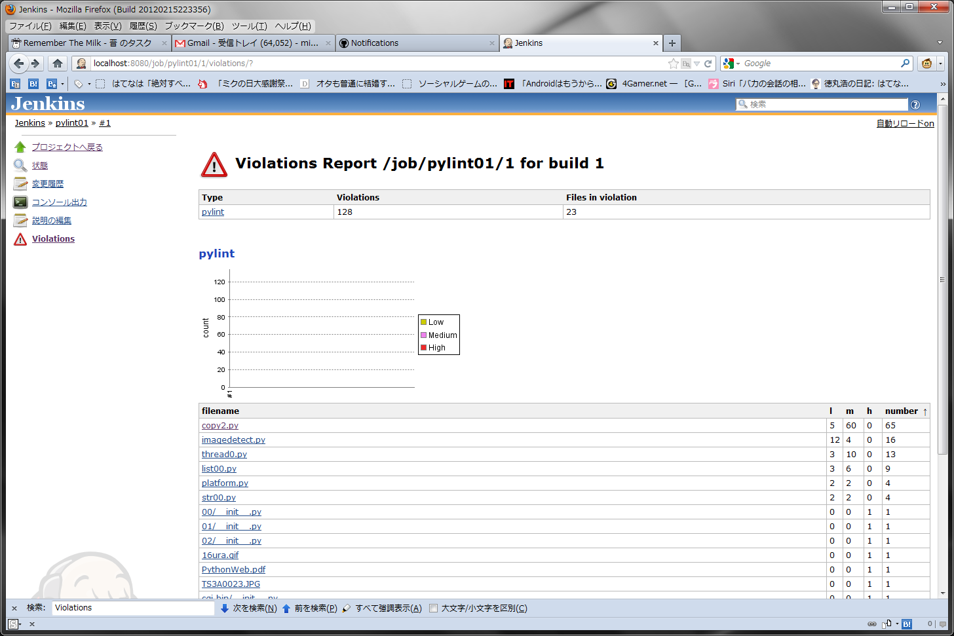This screenshot has width=954, height=636.
Task: Click the プロジェクトへ戻る link
Action: pyautogui.click(x=67, y=147)
